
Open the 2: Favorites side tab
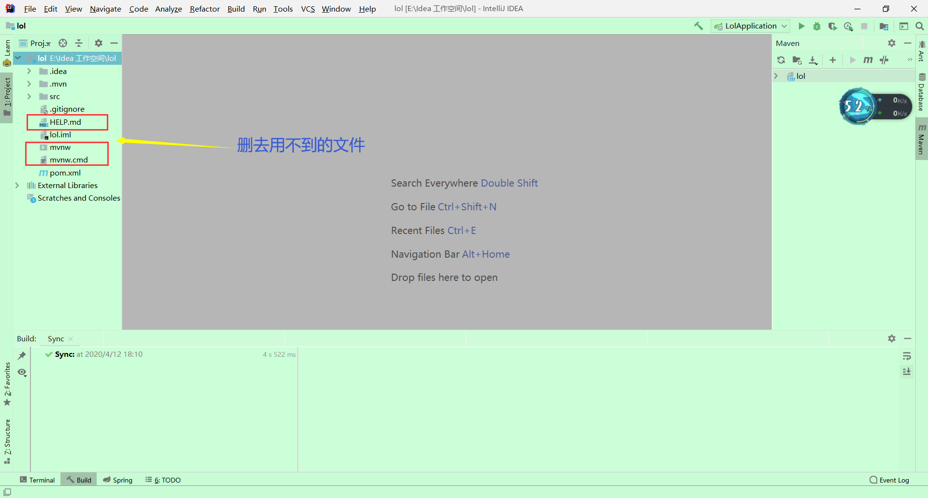7,384
